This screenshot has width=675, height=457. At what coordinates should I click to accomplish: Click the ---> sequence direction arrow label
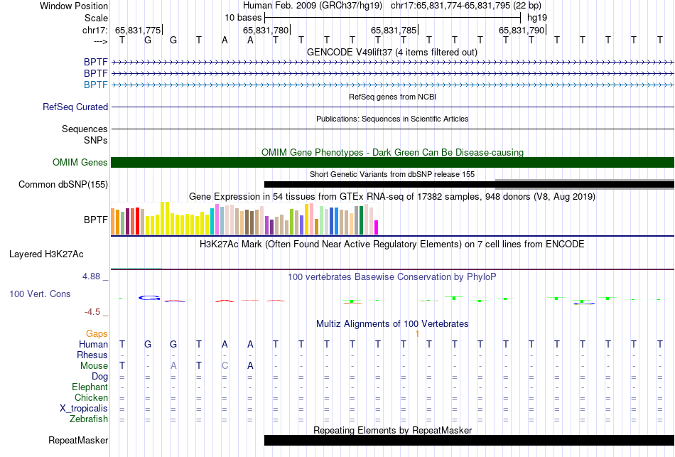coord(100,41)
